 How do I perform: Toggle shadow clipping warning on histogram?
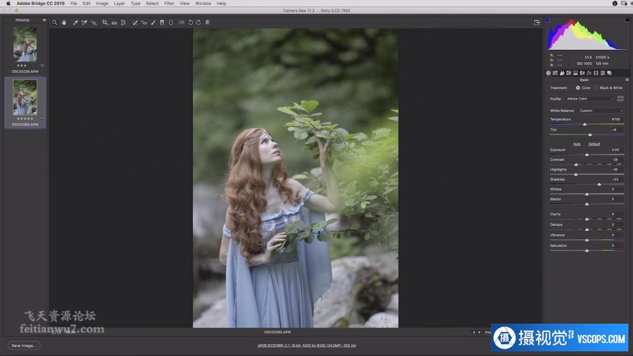(547, 19)
